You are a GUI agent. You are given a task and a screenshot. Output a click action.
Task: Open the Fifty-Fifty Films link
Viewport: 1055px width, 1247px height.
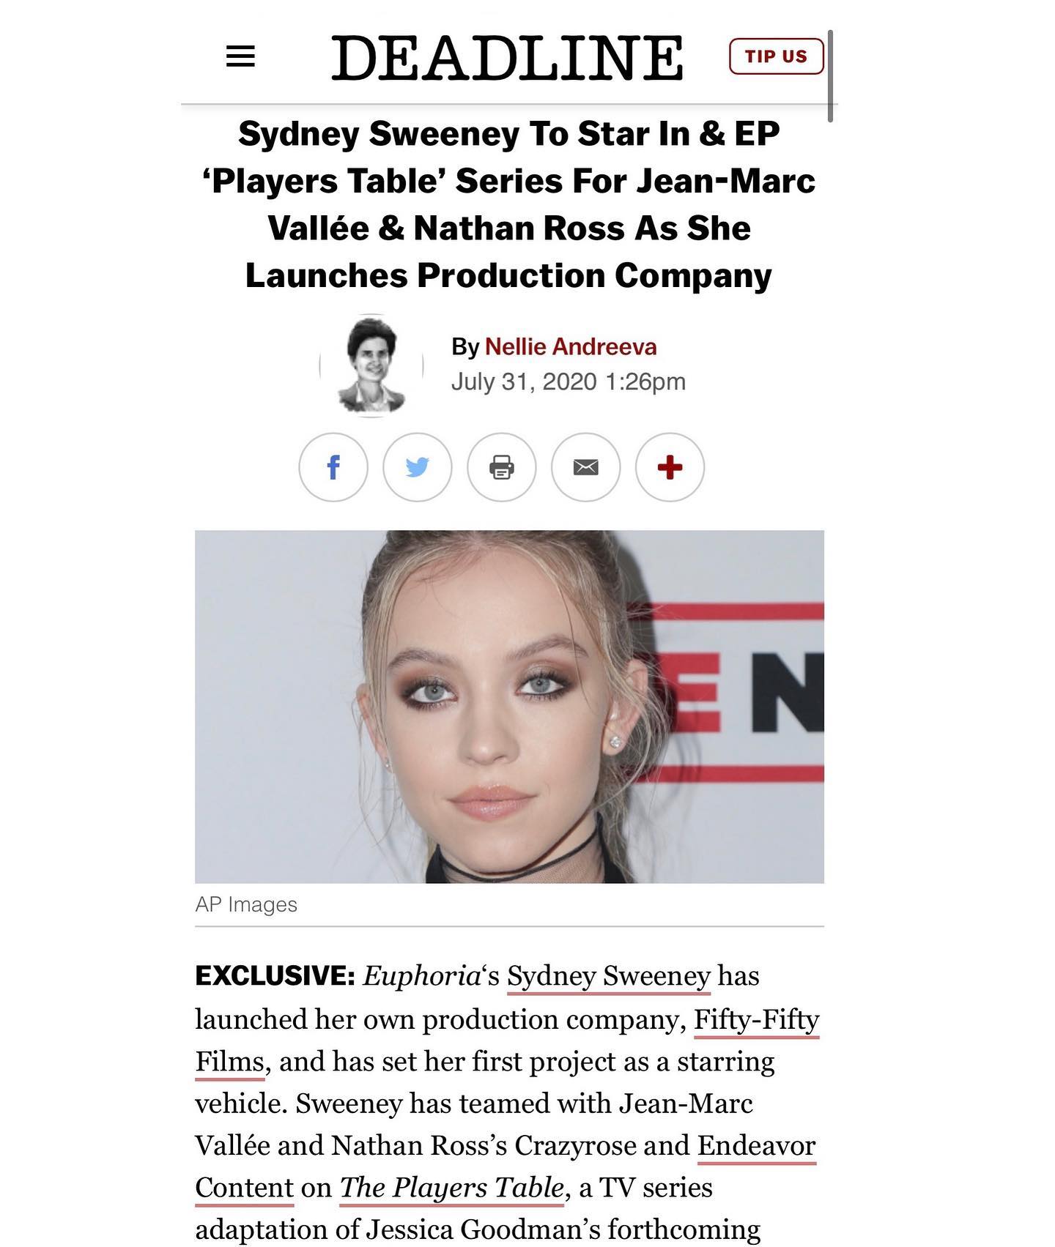[757, 1019]
